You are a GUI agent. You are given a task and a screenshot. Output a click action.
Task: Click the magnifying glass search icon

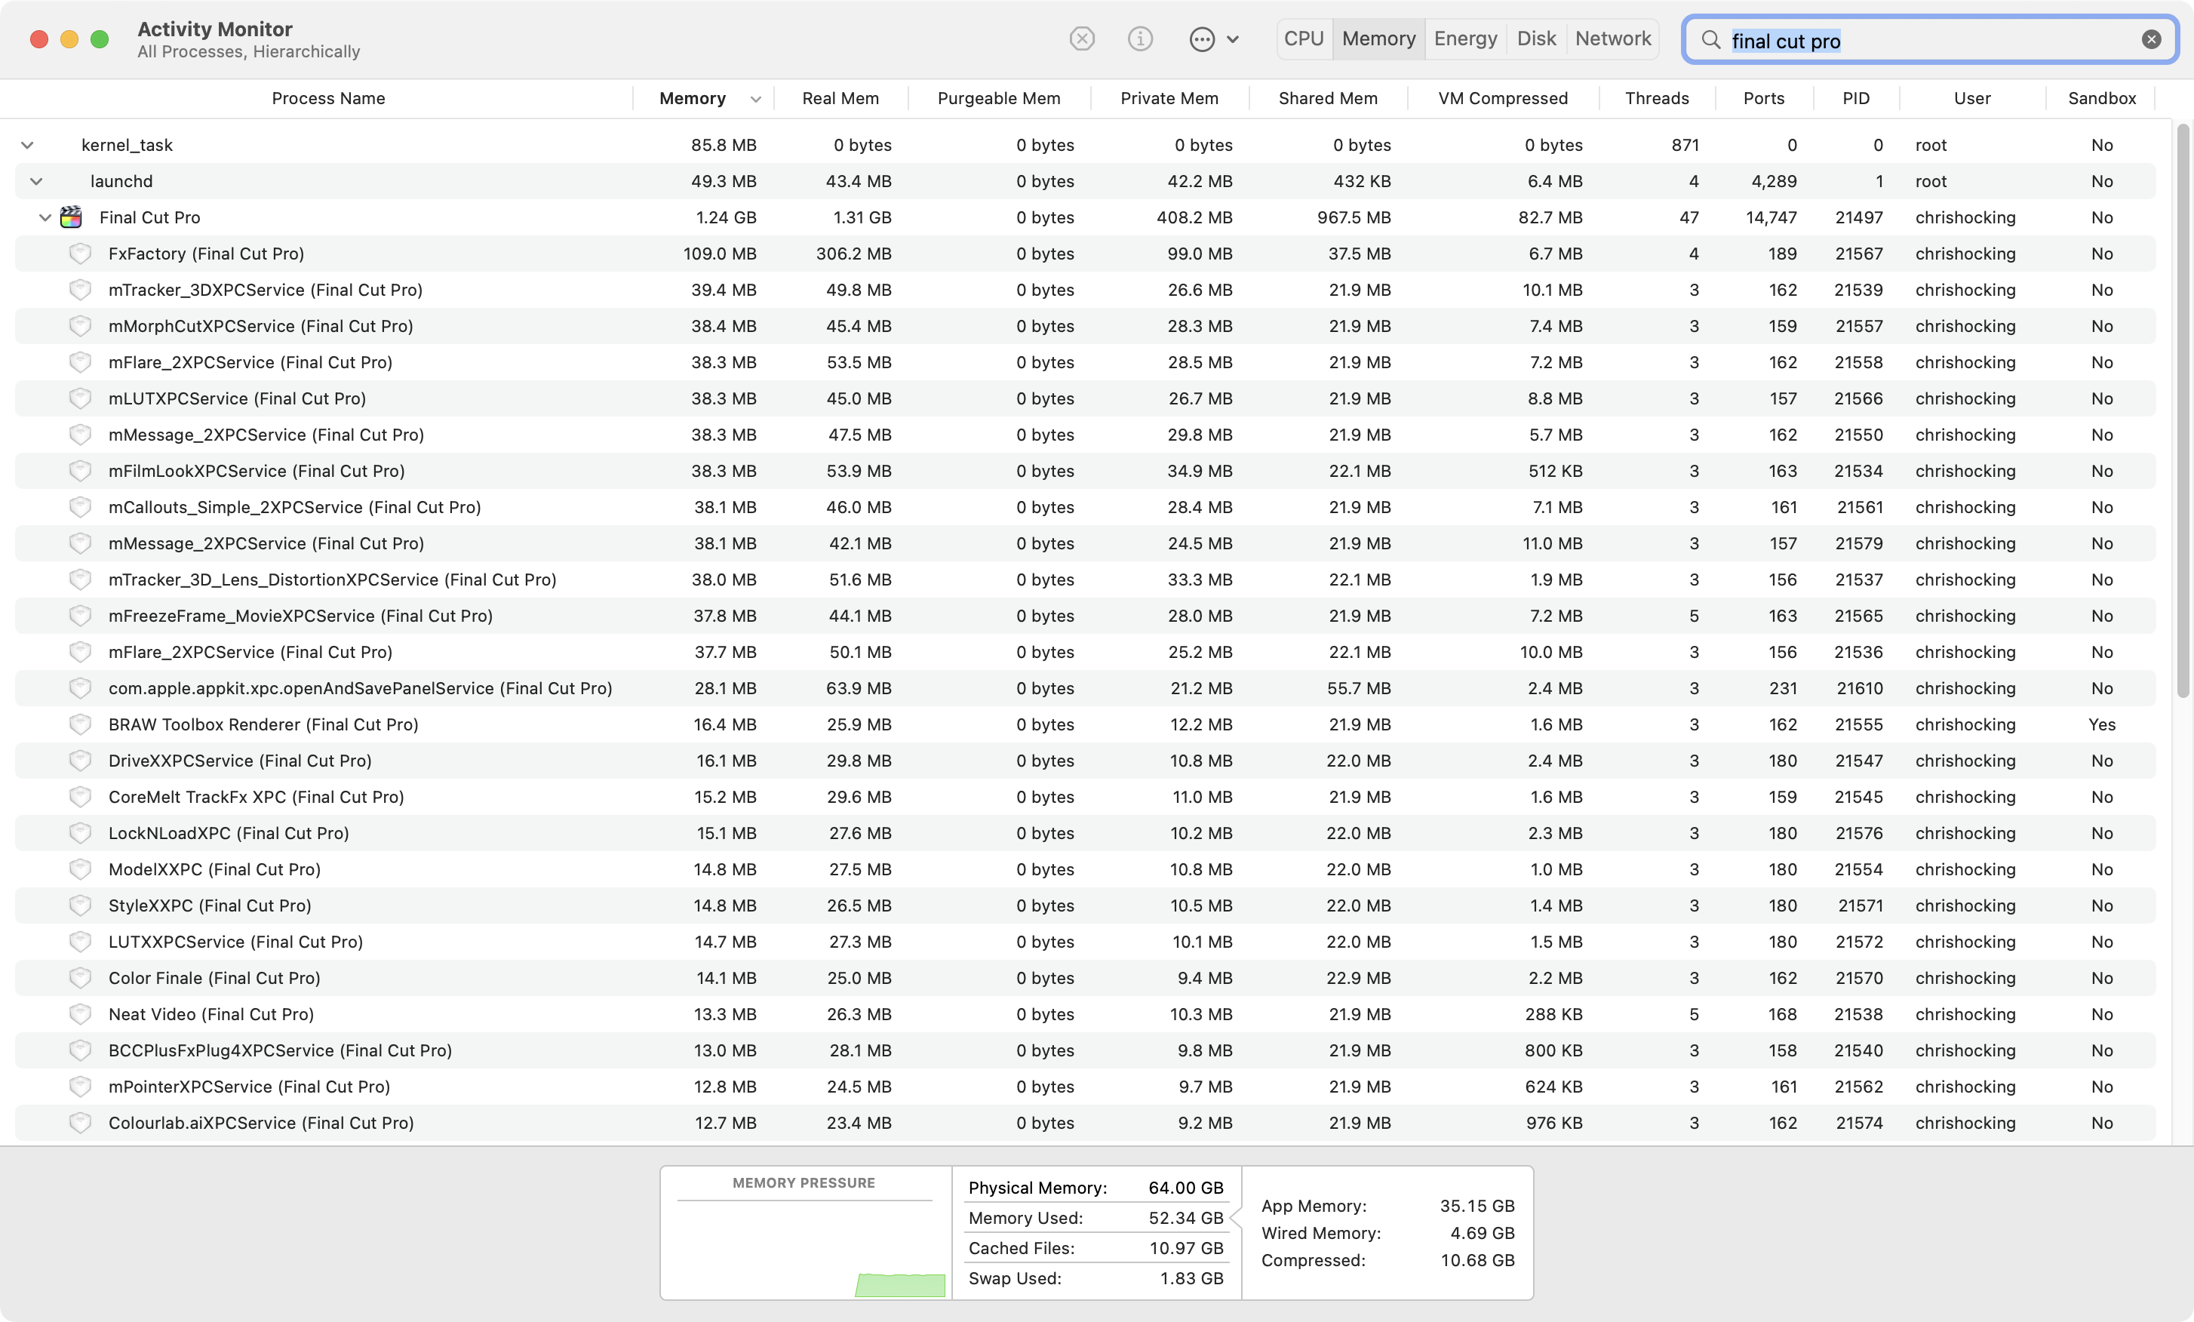coord(1710,40)
